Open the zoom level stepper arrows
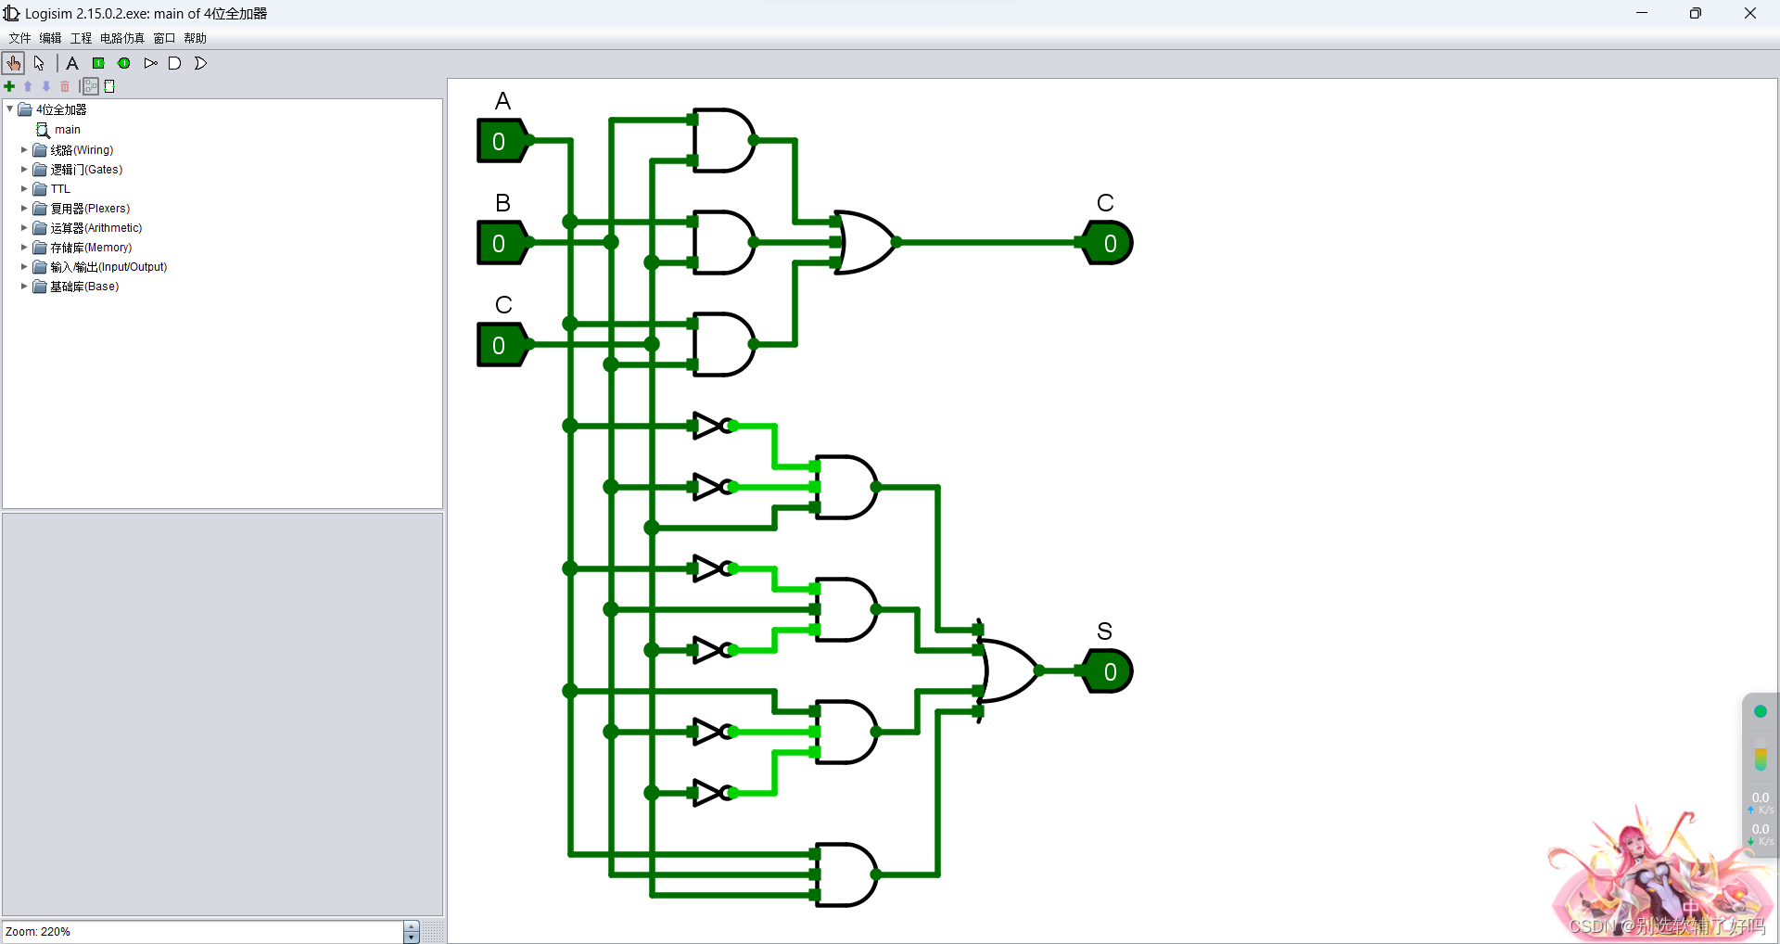Screen dimensions: 1780x944 (412, 931)
